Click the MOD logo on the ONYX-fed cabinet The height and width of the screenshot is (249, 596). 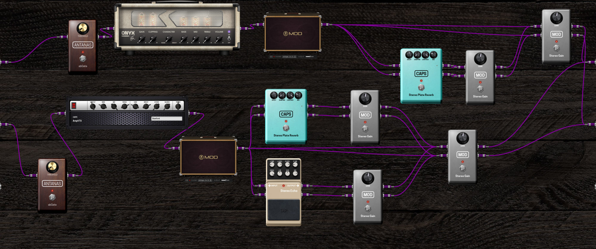293,34
